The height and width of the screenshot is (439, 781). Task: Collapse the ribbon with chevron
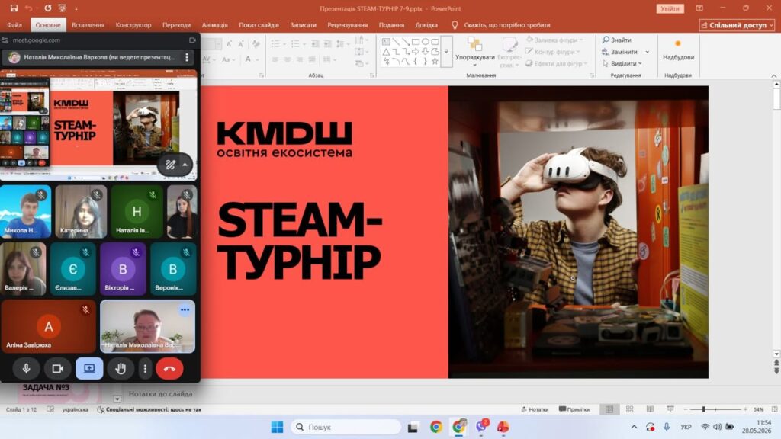pos(773,75)
